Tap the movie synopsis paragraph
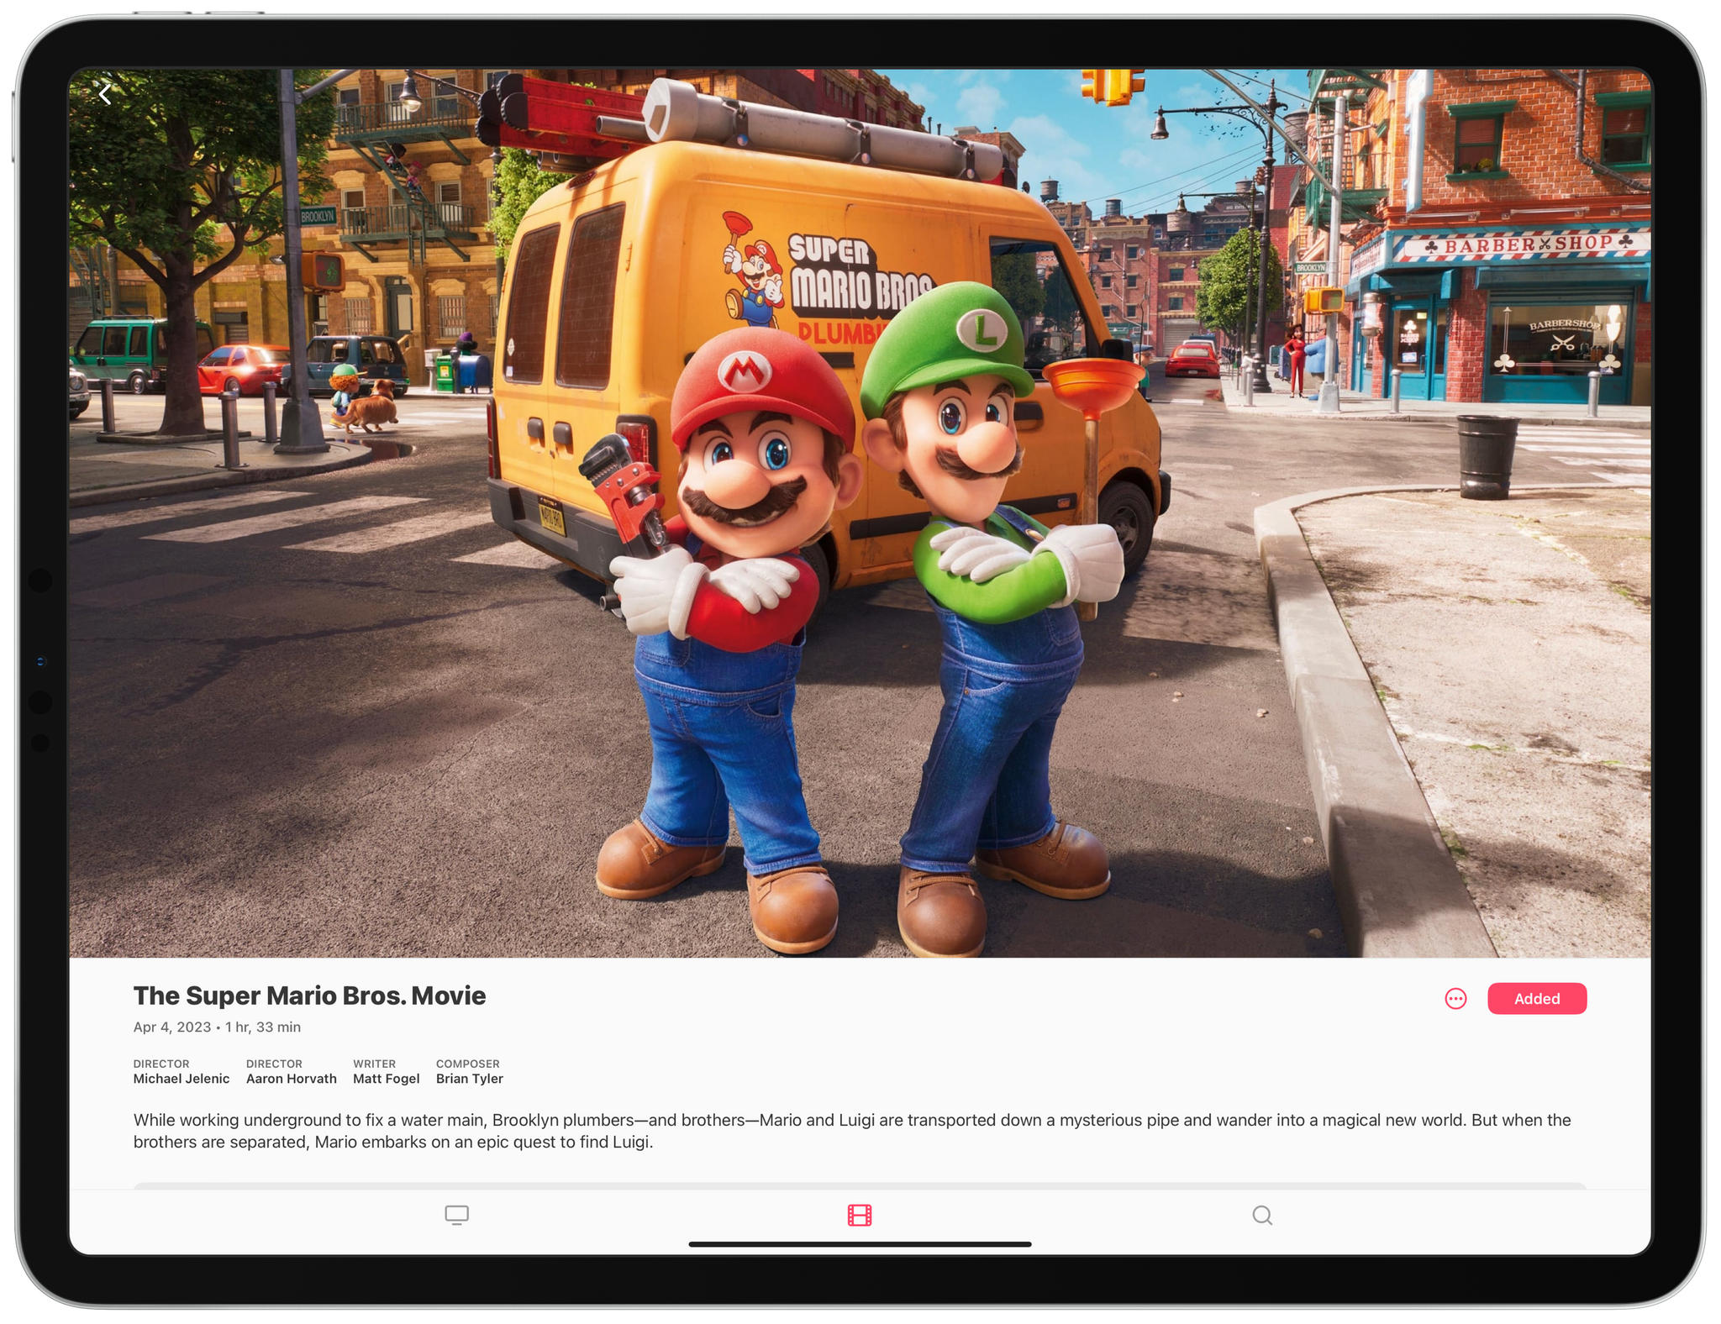The height and width of the screenshot is (1324, 1721). pos(852,1131)
